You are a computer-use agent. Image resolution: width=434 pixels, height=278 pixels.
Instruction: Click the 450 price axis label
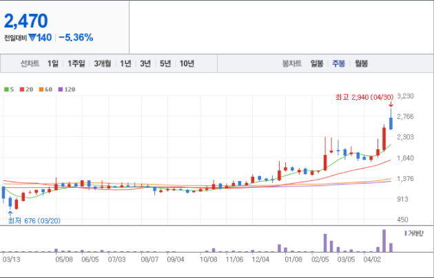pyautogui.click(x=403, y=220)
